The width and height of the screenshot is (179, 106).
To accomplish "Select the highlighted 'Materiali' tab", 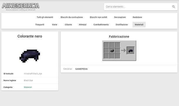I will pos(139,24).
